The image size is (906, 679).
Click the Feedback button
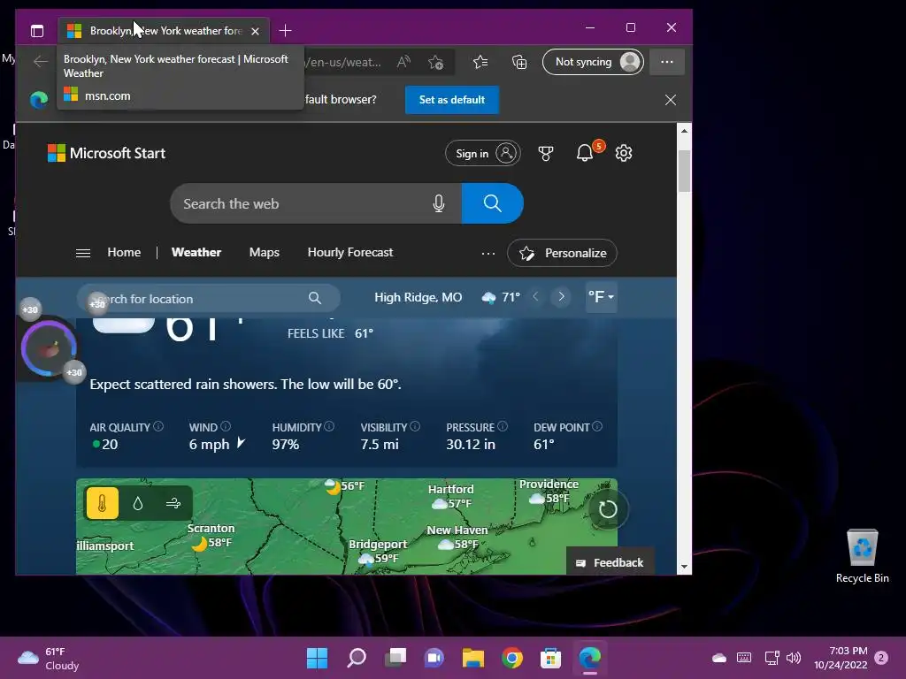tap(610, 562)
